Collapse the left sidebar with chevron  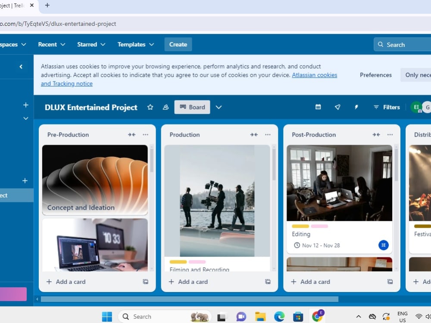coord(21,67)
